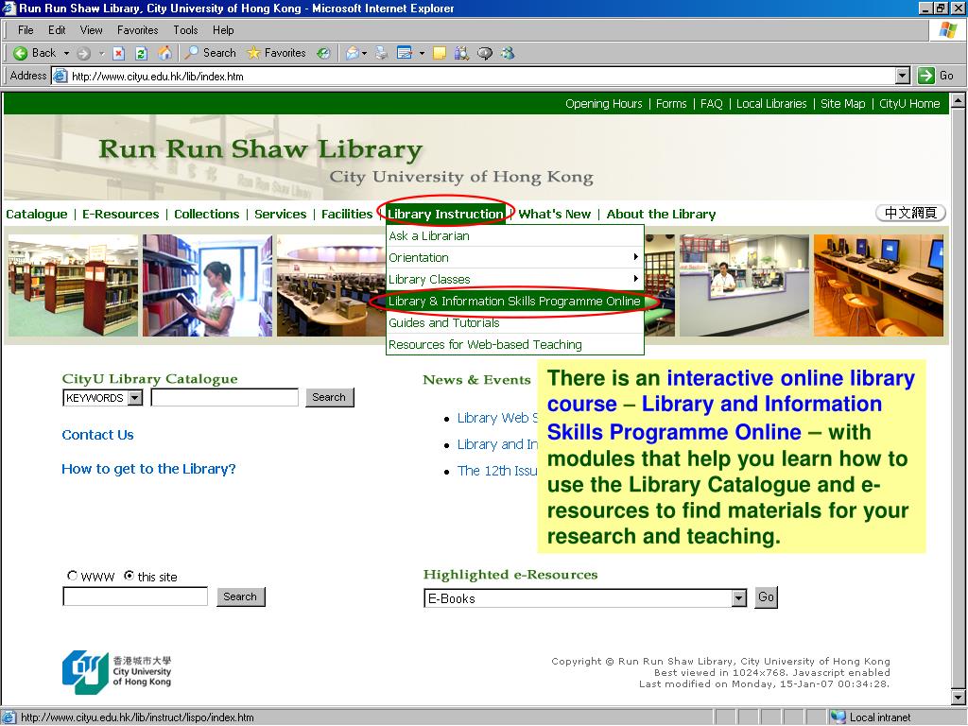Open the KEYWORDS search type dropdown
Screen dimensions: 968x726
pos(102,398)
